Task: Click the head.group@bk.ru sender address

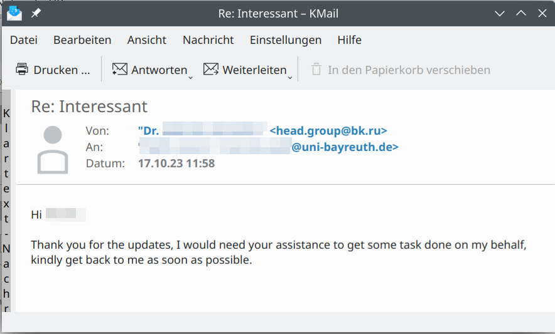Action: pyautogui.click(x=328, y=131)
